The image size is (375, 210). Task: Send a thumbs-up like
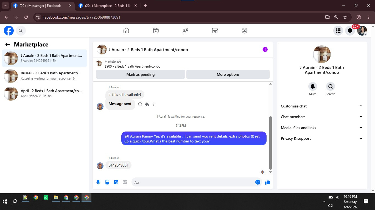click(x=268, y=182)
